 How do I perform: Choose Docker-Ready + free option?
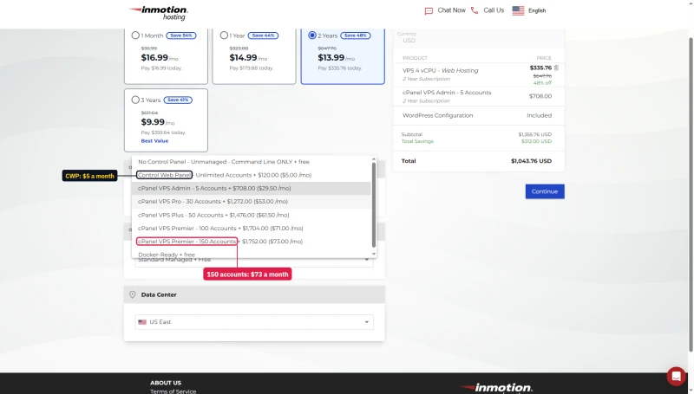coord(251,255)
